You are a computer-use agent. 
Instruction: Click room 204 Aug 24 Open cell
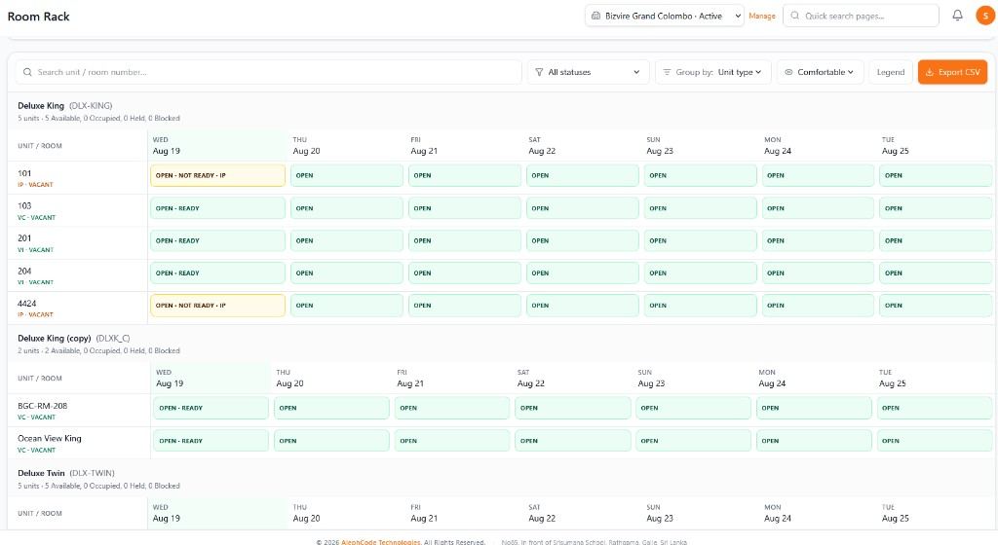(818, 273)
